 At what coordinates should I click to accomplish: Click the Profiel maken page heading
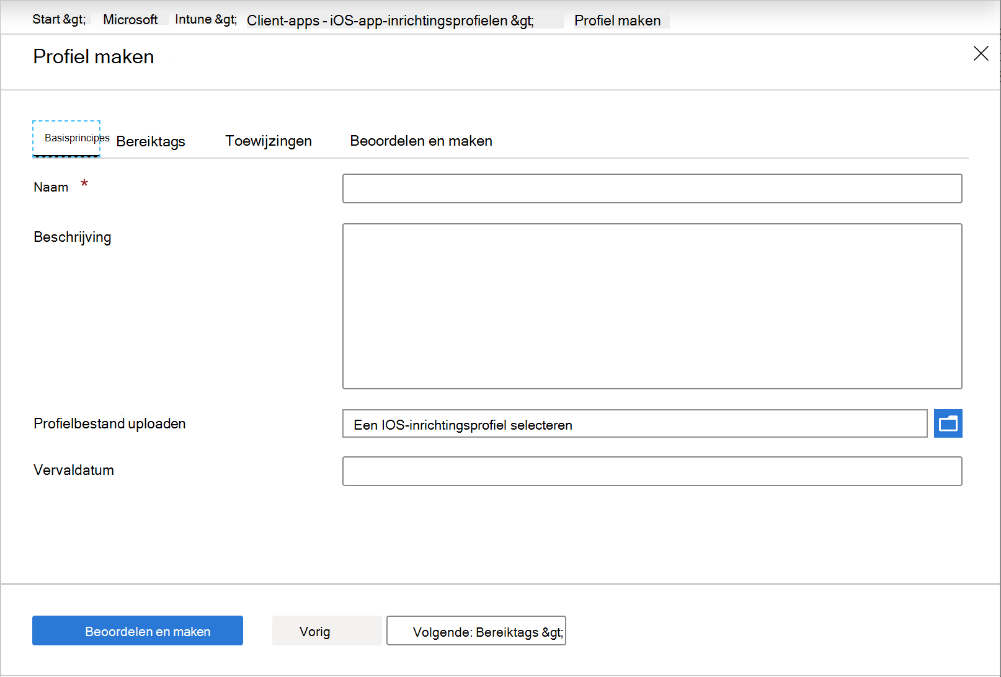[x=94, y=56]
